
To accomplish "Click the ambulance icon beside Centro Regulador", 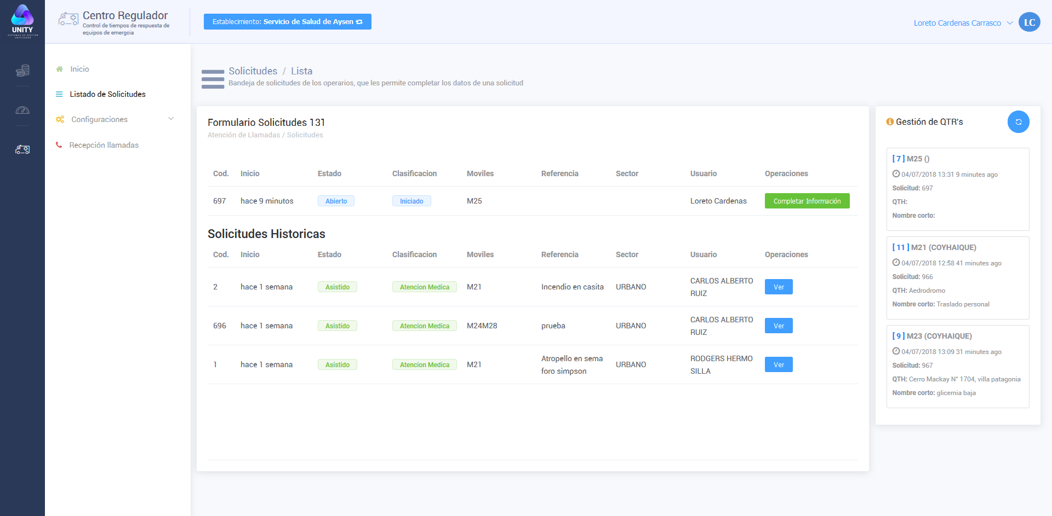I will pos(68,20).
